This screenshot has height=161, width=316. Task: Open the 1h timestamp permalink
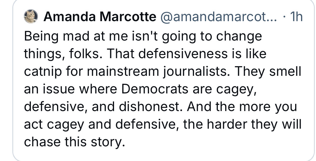tap(296, 17)
